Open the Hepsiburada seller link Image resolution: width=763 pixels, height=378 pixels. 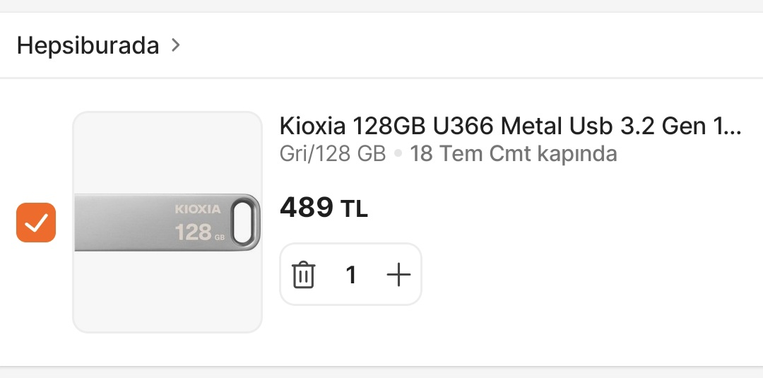(88, 46)
